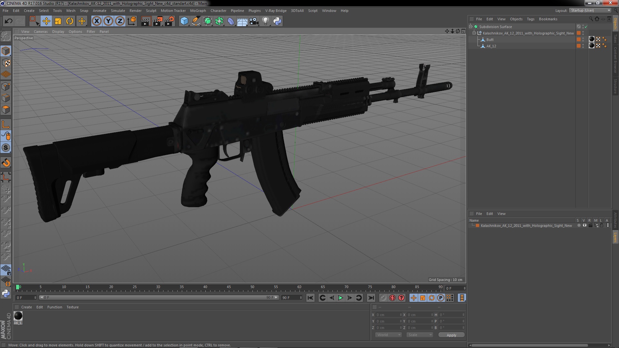
Task: Go to start of animation
Action: click(310, 298)
